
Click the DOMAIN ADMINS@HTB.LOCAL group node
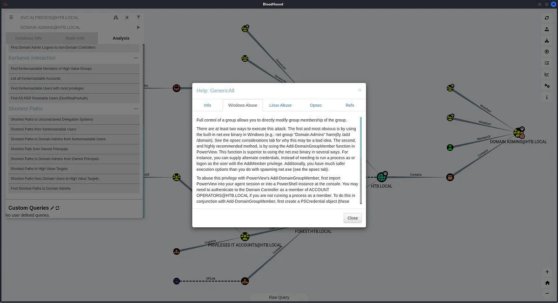pos(518,133)
